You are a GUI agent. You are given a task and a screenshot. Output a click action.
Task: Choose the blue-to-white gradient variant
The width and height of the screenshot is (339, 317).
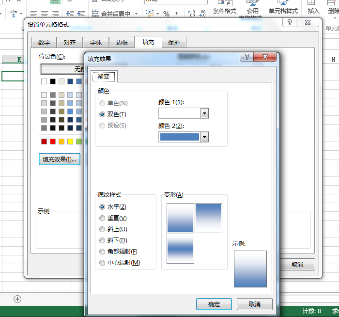(208, 218)
